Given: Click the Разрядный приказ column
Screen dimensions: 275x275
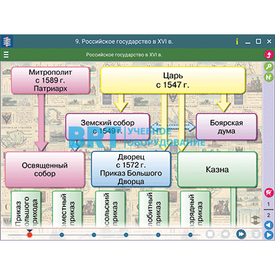Looking at the screenshot, I should coord(195,210).
